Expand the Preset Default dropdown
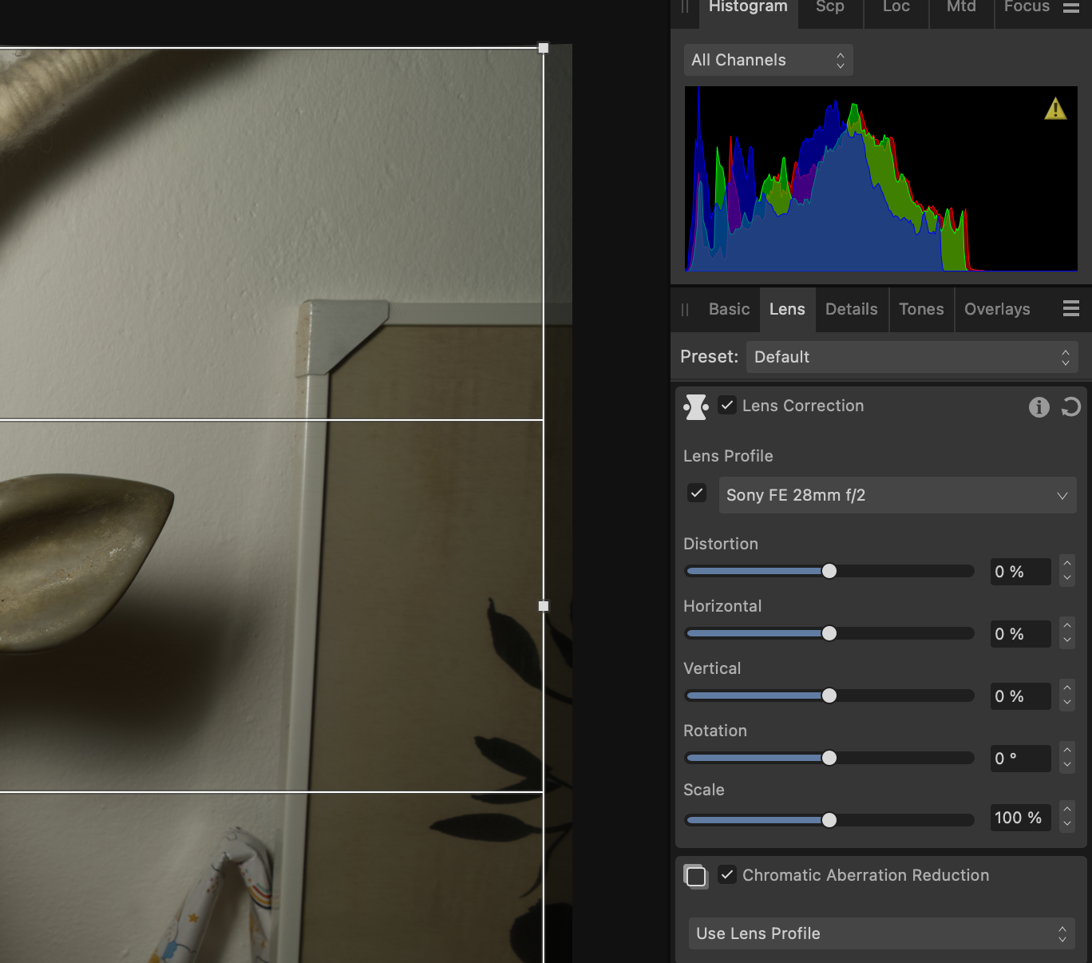 tap(912, 357)
